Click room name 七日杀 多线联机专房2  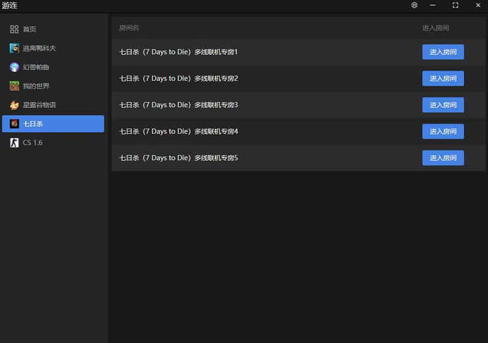click(x=179, y=79)
